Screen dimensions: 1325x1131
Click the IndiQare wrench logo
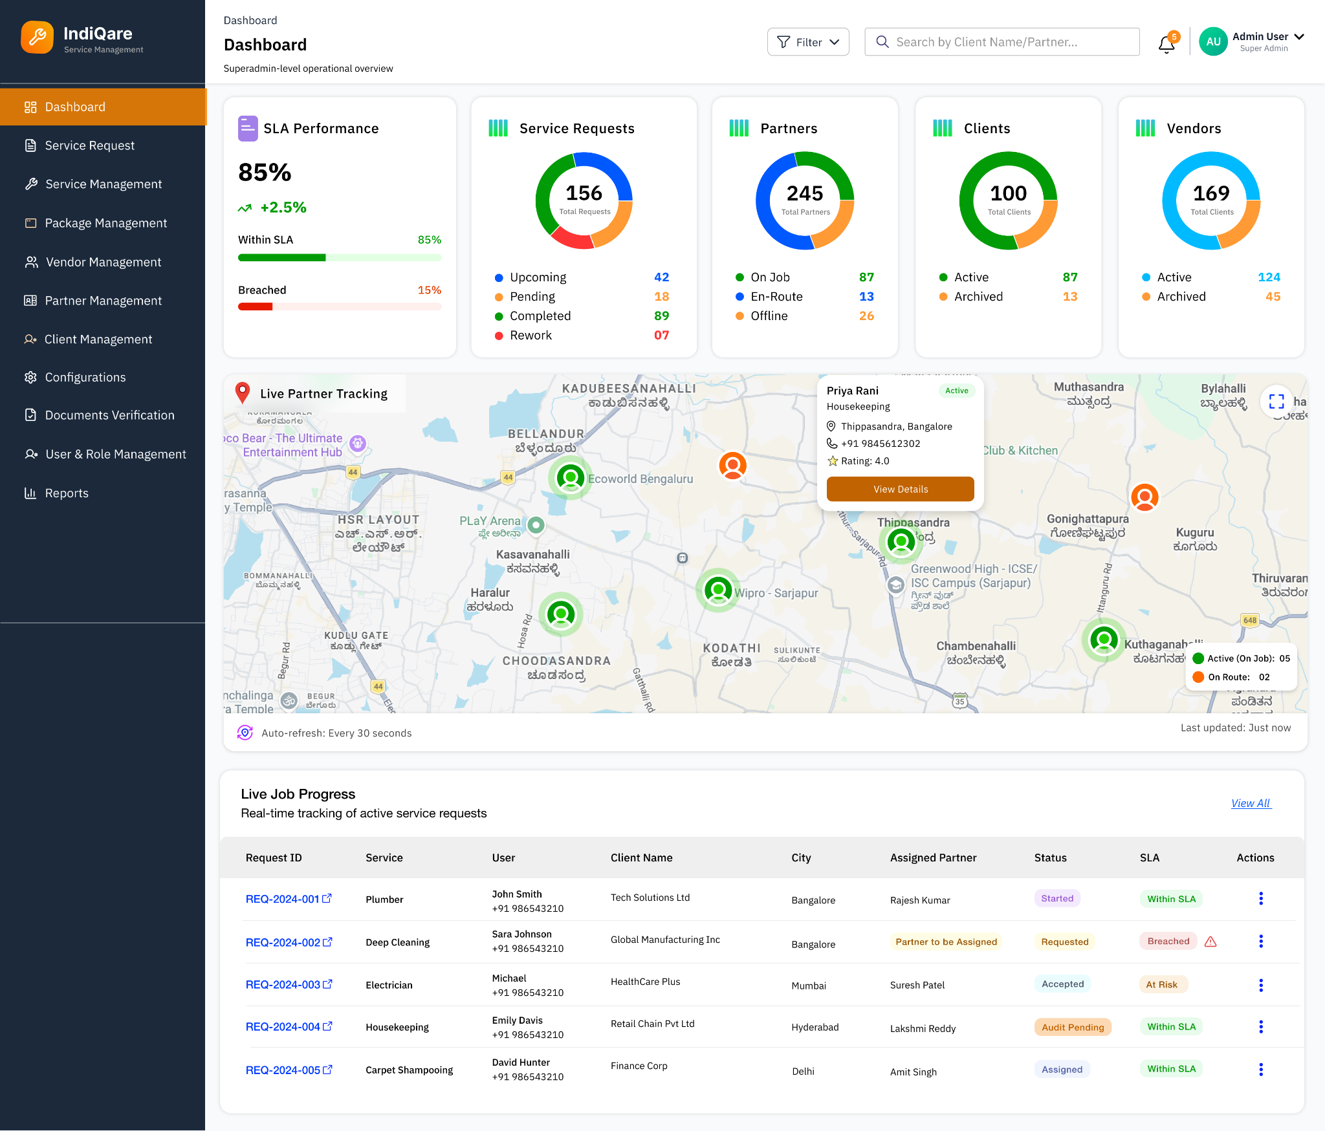pos(38,37)
